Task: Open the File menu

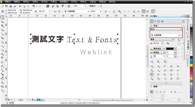Action: coord(8,2)
